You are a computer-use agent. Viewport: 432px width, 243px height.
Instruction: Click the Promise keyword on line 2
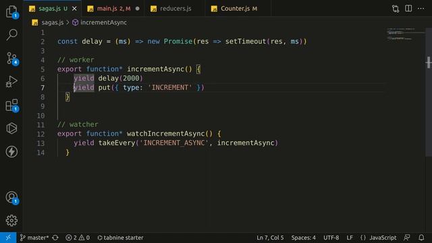tap(178, 42)
